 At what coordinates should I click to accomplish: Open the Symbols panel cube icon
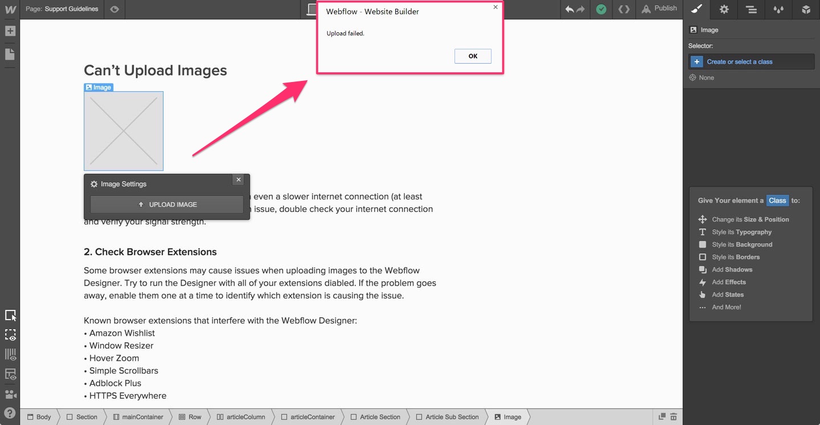coord(806,10)
